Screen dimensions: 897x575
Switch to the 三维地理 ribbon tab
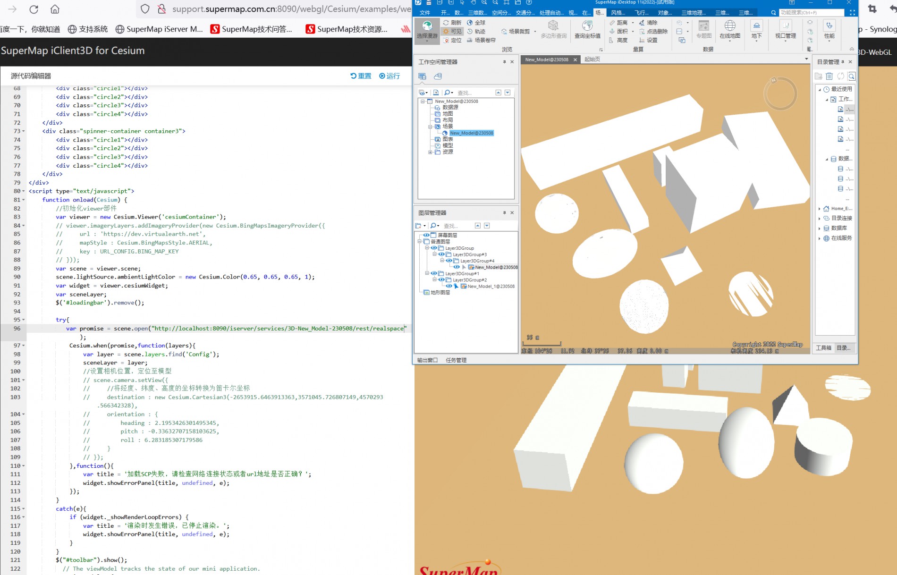(x=694, y=13)
